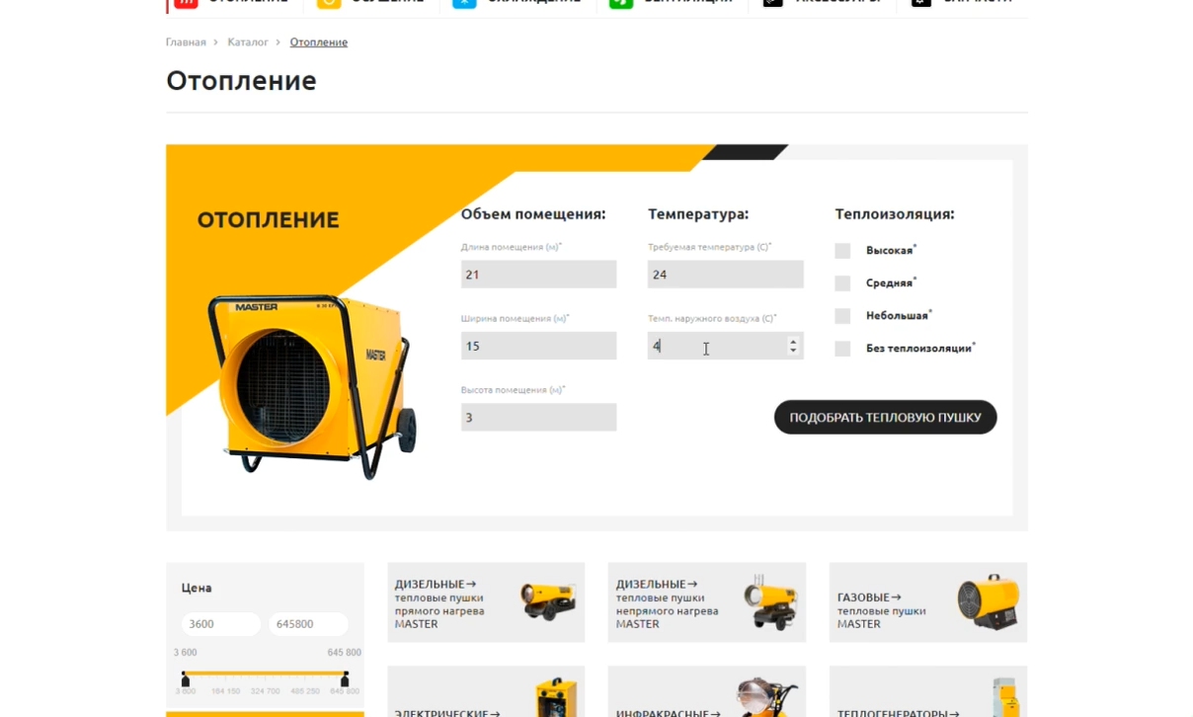The width and height of the screenshot is (1193, 717).
Task: Open the Каталог breadcrumb link
Action: coord(248,42)
